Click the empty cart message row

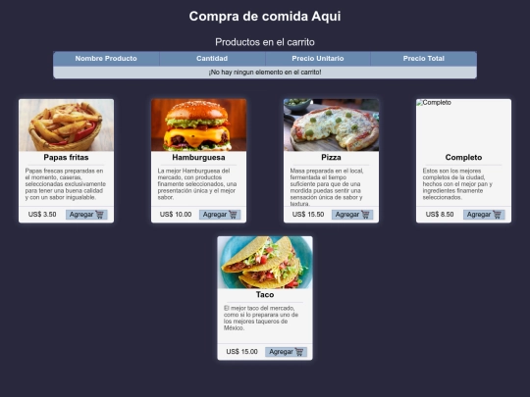265,73
